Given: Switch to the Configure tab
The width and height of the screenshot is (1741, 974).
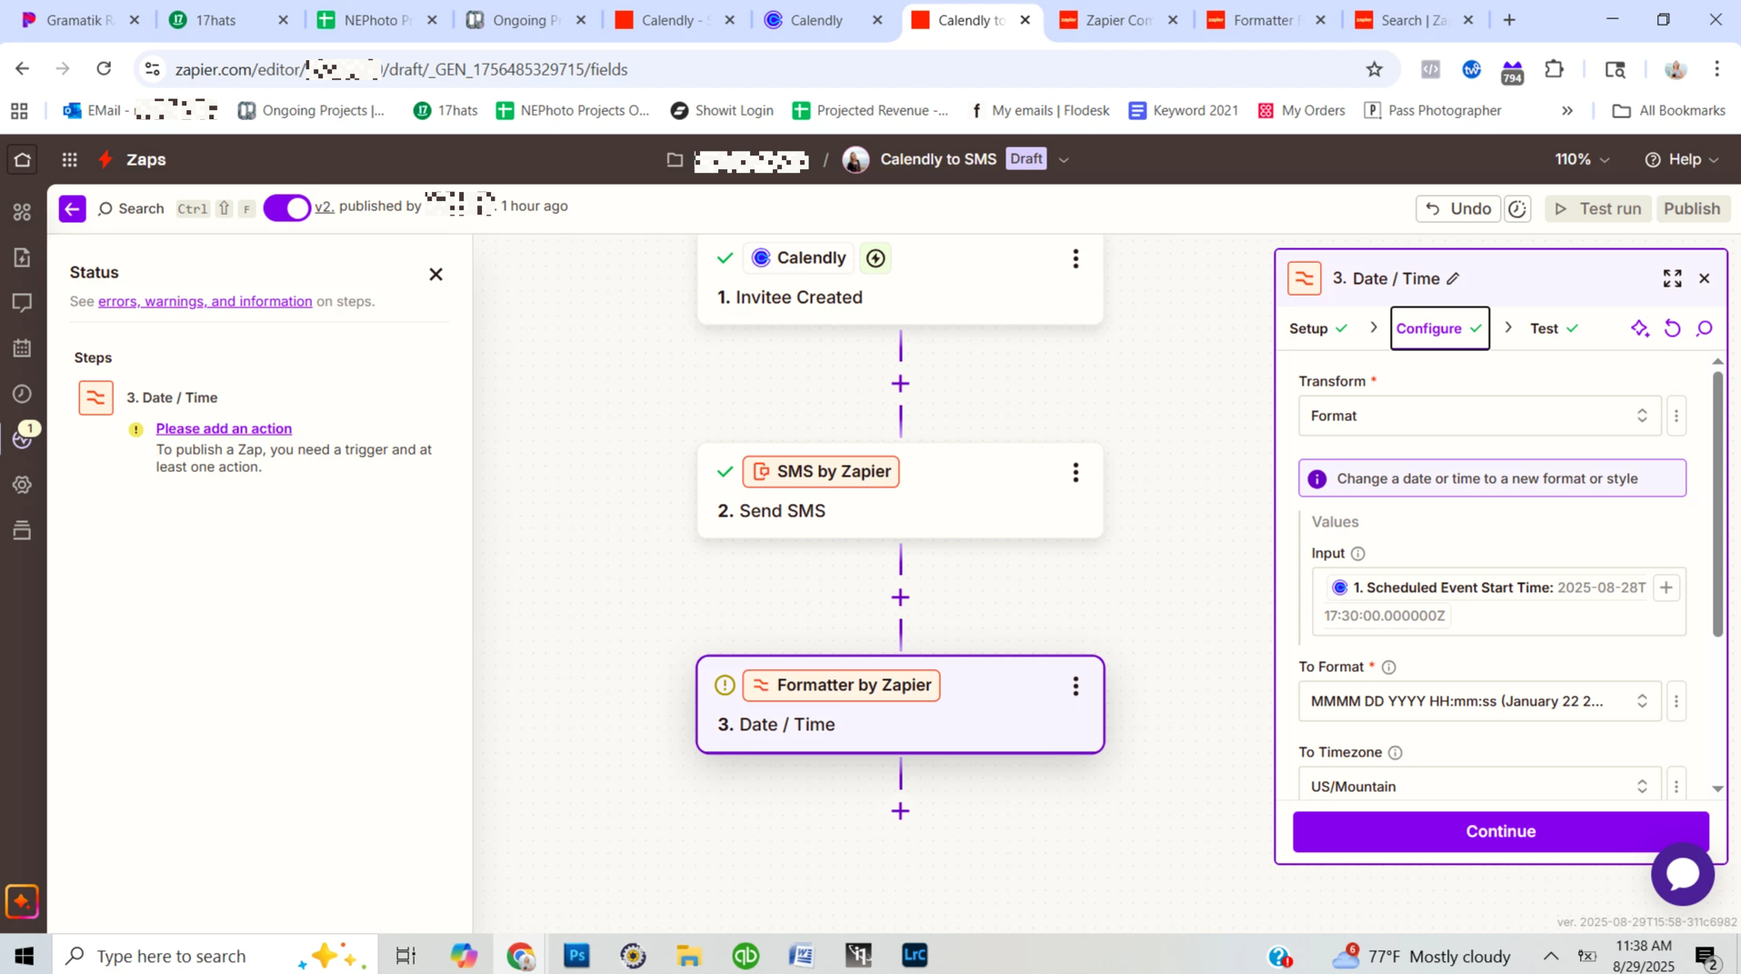Looking at the screenshot, I should coord(1439,328).
